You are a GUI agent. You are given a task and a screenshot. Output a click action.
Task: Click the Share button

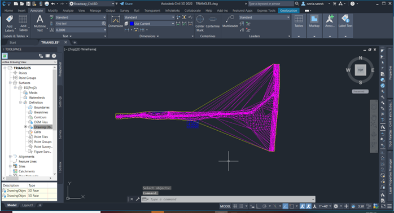pos(126,4)
